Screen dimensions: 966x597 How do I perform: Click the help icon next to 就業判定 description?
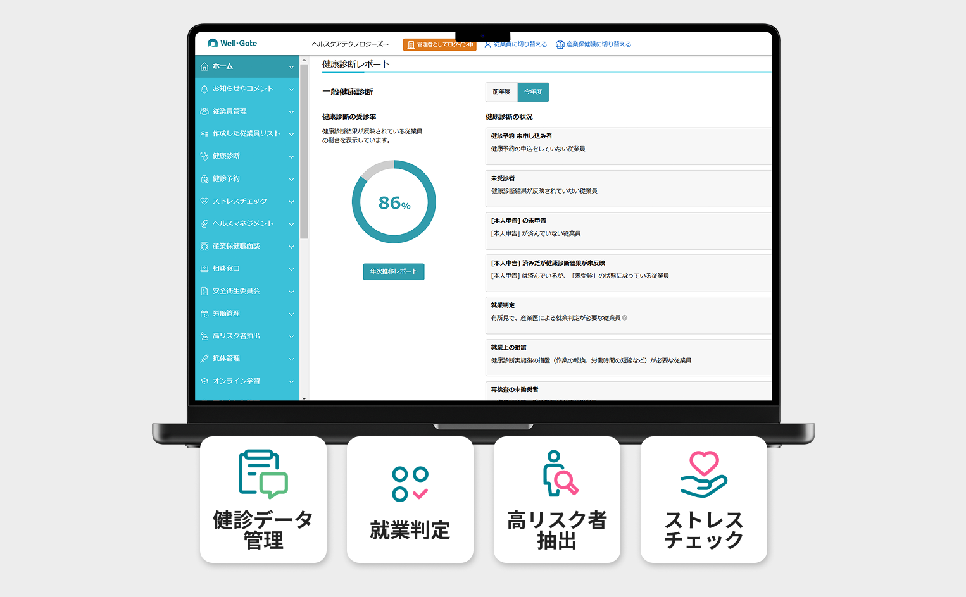625,318
